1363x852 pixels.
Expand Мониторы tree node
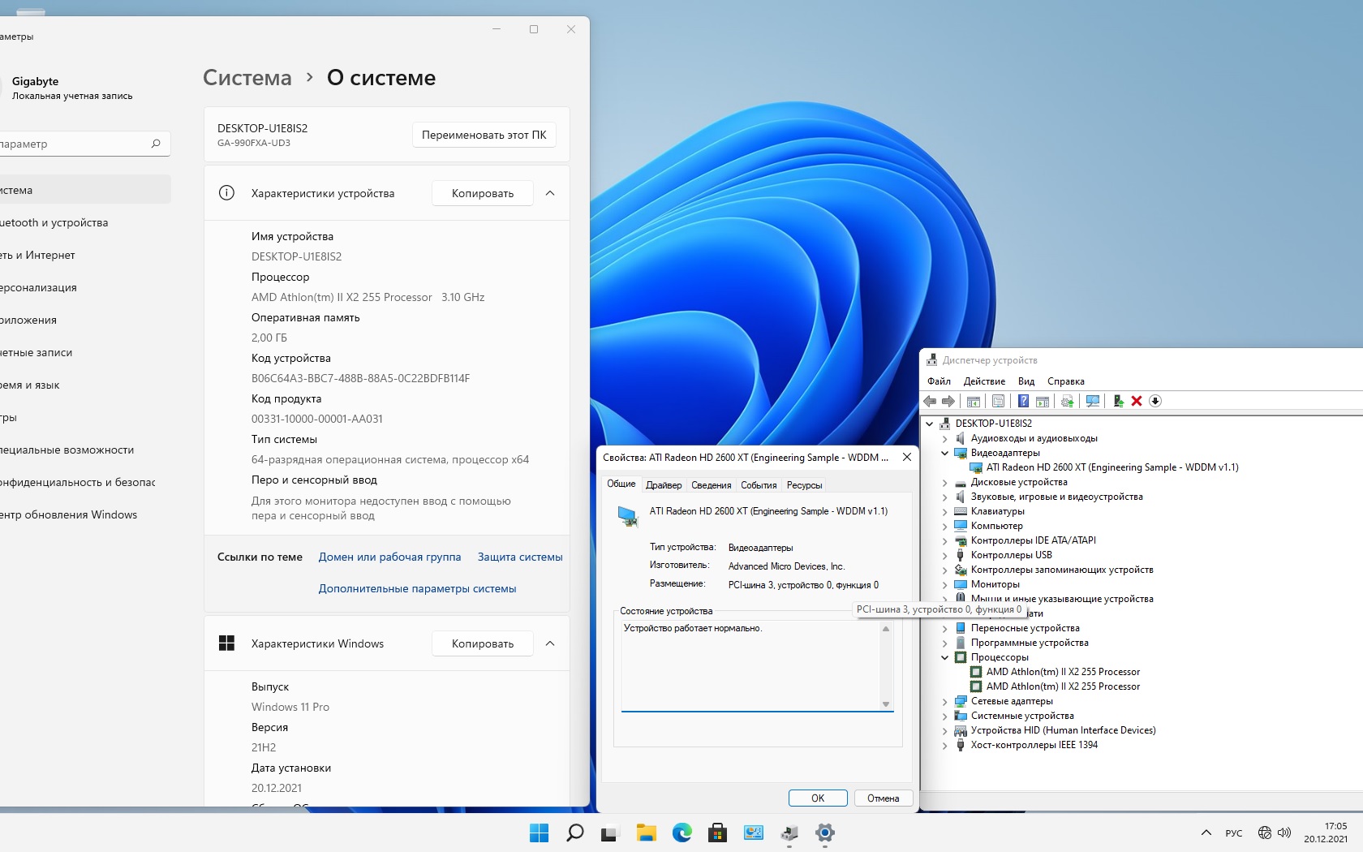(945, 584)
